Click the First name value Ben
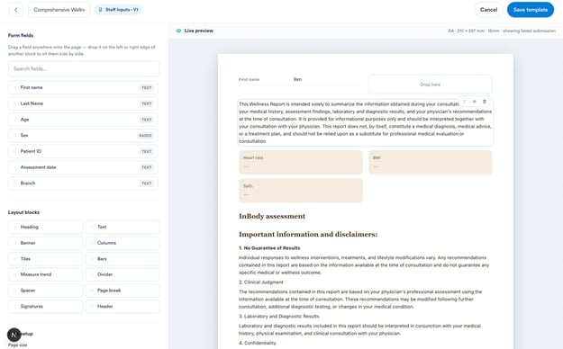Image resolution: width=563 pixels, height=349 pixels. (297, 79)
